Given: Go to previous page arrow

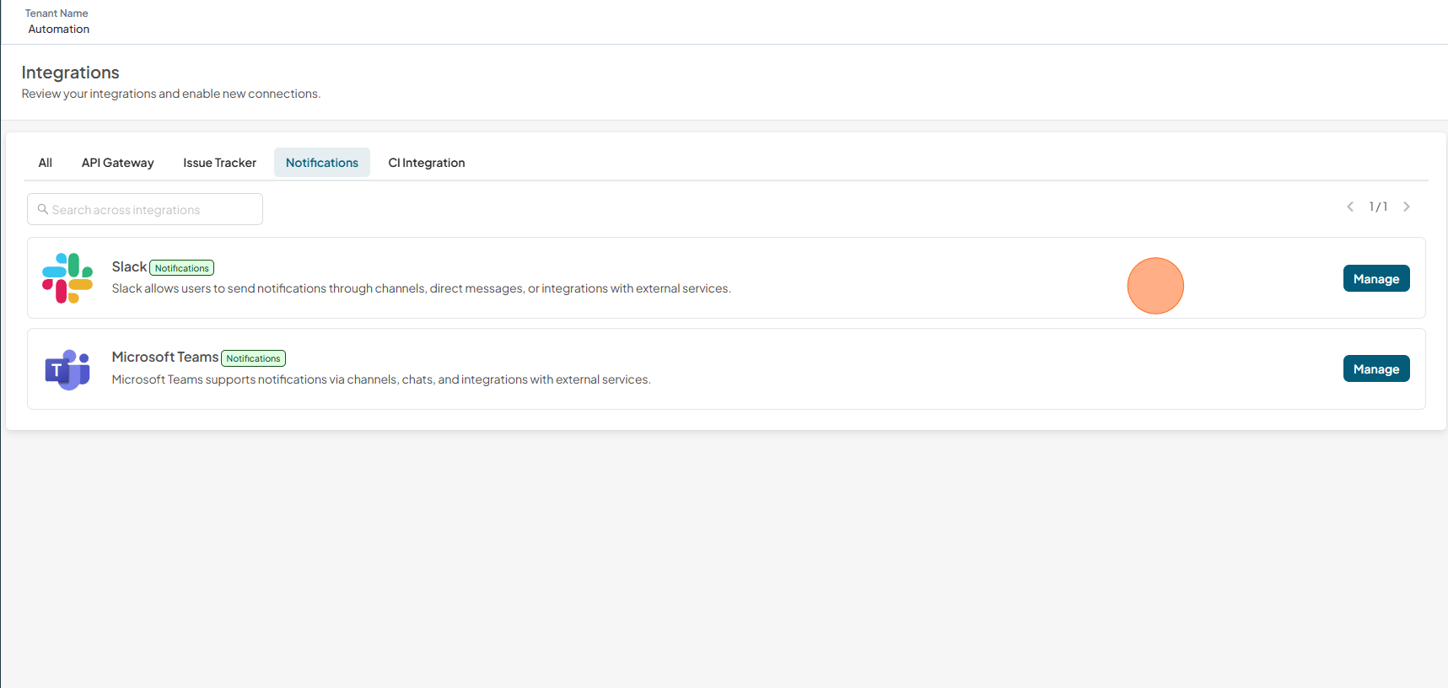Looking at the screenshot, I should (x=1350, y=207).
